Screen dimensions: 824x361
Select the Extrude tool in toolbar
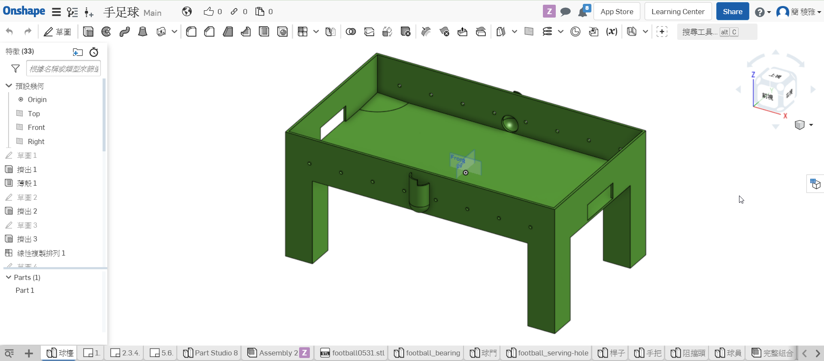[88, 32]
